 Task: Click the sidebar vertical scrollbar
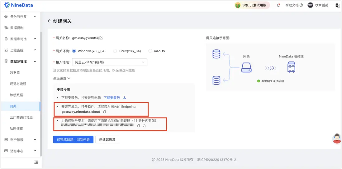click(x=41, y=94)
